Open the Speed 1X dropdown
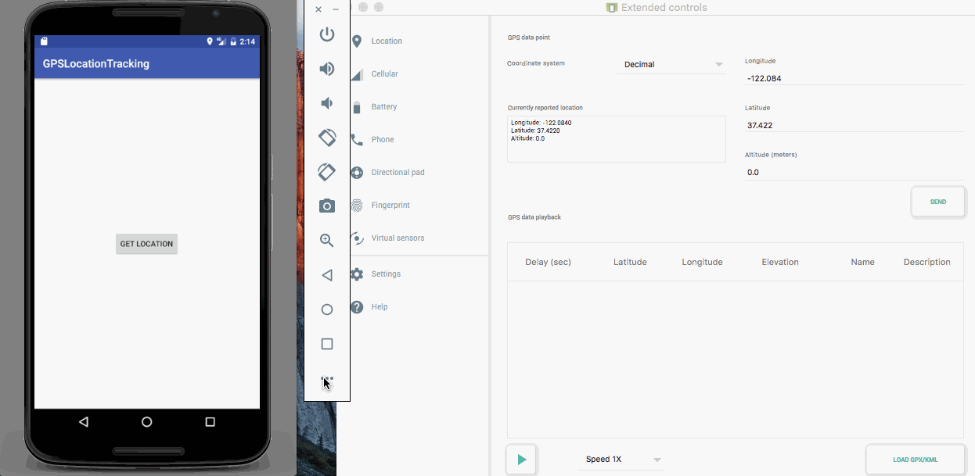Viewport: 975px width, 476px height. click(621, 460)
